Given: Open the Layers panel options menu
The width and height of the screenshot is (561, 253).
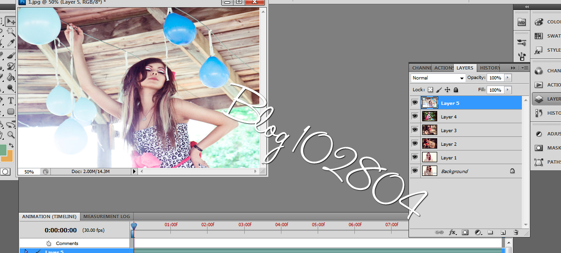Looking at the screenshot, I should point(524,68).
